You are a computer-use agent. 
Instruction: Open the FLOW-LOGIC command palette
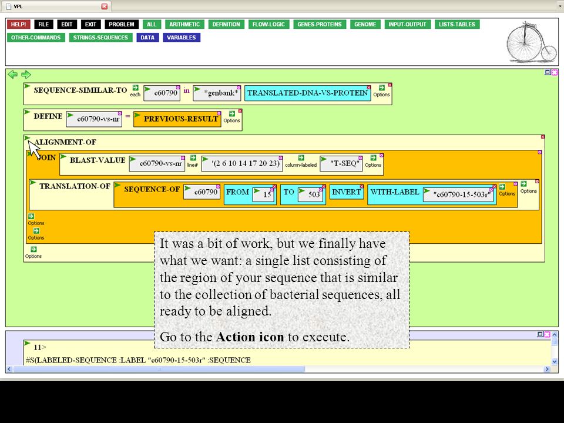coord(268,25)
